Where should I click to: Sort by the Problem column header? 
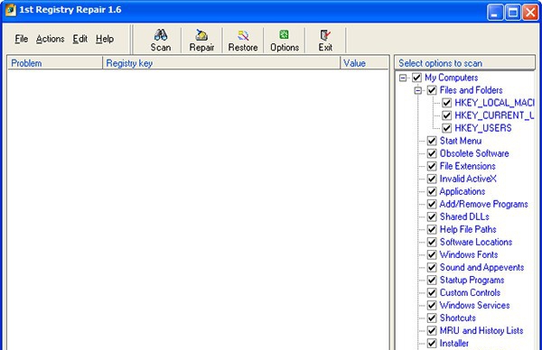point(55,63)
